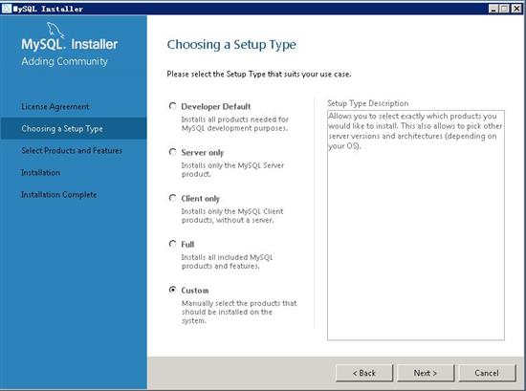526x391 pixels.
Task: Choose the Server only setup type
Action: [172, 152]
